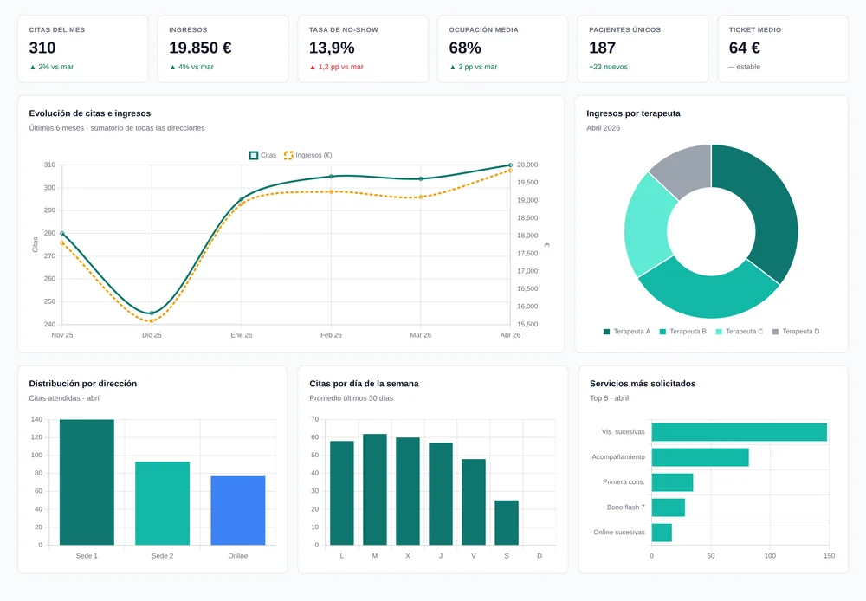Image resolution: width=866 pixels, height=601 pixels.
Task: Toggle Terapeuta A legend entry
Action: [627, 332]
